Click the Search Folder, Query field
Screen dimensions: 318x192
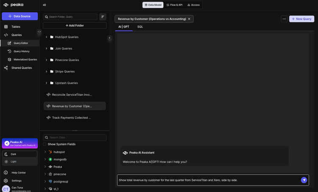tap(70, 17)
